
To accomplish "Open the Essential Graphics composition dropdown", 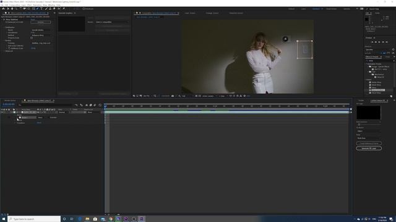I will (111, 22).
